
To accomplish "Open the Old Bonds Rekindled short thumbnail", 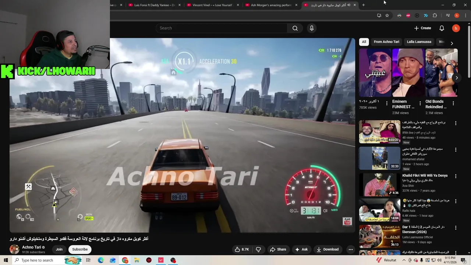I will tap(441, 73).
